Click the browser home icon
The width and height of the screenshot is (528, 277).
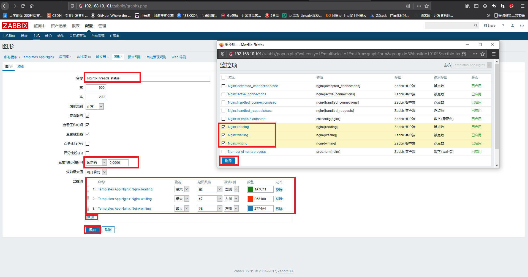32,6
